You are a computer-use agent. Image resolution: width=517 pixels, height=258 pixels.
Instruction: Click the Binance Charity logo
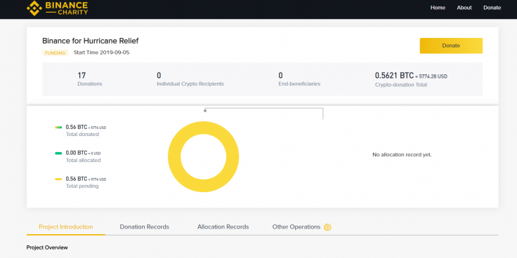coord(58,8)
